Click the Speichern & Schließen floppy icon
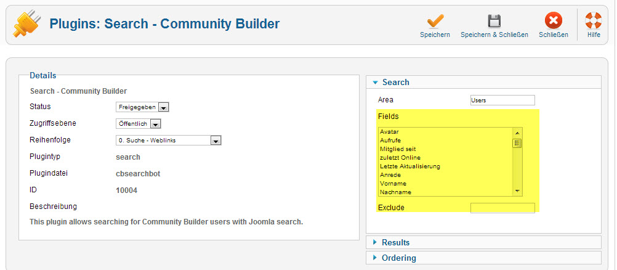The width and height of the screenshot is (617, 270). pos(494,22)
